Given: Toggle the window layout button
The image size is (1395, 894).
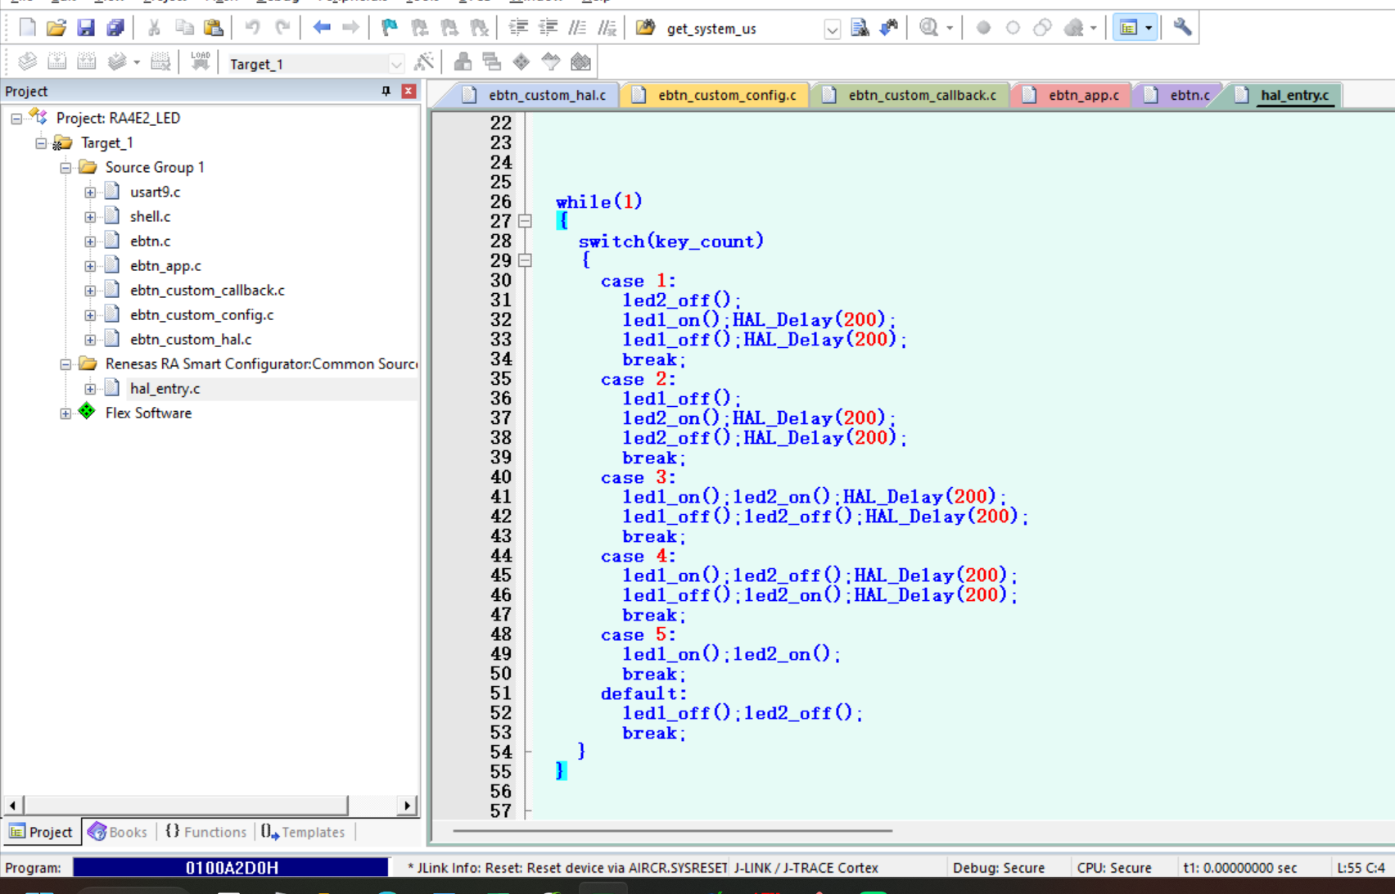Looking at the screenshot, I should tap(1135, 28).
